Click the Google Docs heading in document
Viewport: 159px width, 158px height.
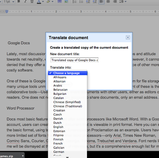tap(19, 43)
